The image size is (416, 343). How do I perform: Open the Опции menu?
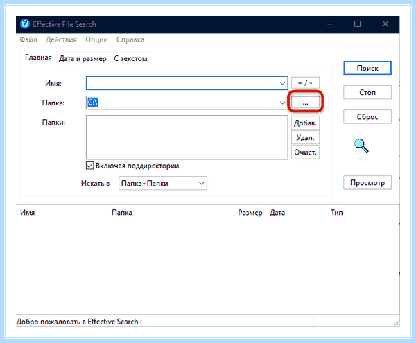96,39
